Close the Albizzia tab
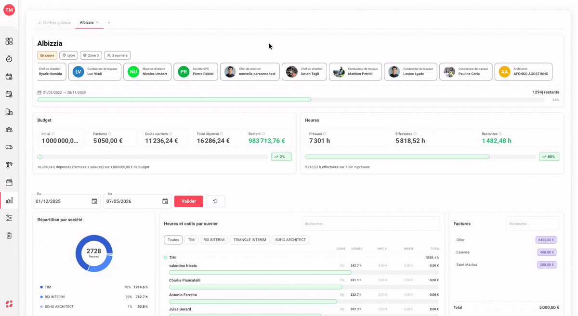578x316 pixels. [97, 23]
